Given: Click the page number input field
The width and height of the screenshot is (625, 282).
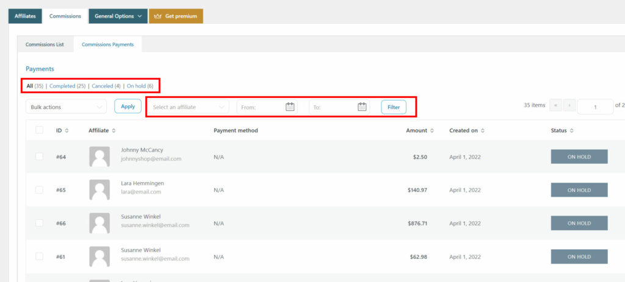Looking at the screenshot, I should pos(594,107).
